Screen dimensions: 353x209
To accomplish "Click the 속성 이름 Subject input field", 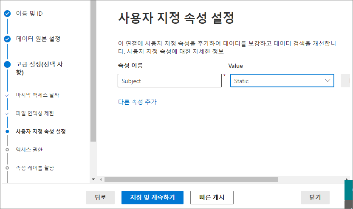I will click(170, 81).
